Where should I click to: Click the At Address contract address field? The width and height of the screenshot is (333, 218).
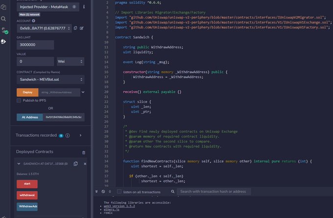64,117
